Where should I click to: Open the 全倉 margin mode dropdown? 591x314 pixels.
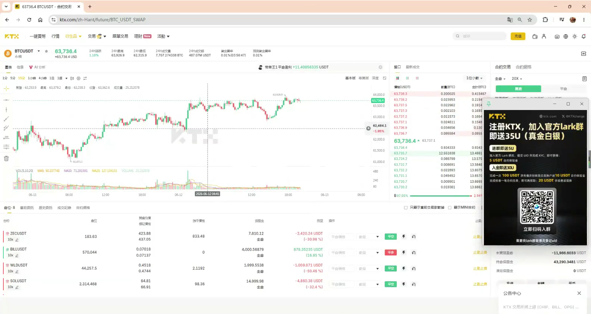[500, 79]
